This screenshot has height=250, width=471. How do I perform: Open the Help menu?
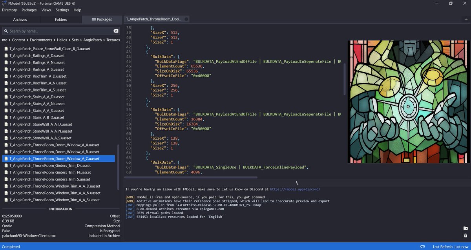(x=77, y=10)
